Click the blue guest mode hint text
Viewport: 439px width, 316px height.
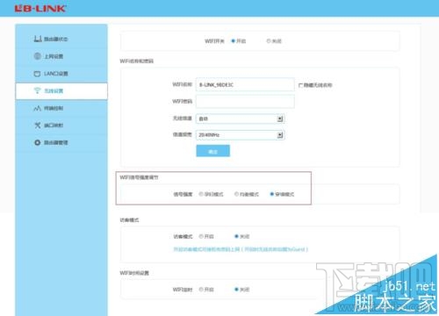241,249
